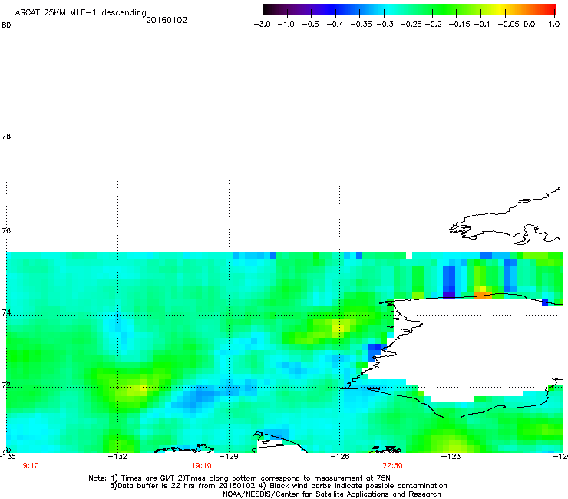Click the -0.3 color scale label

(x=385, y=25)
